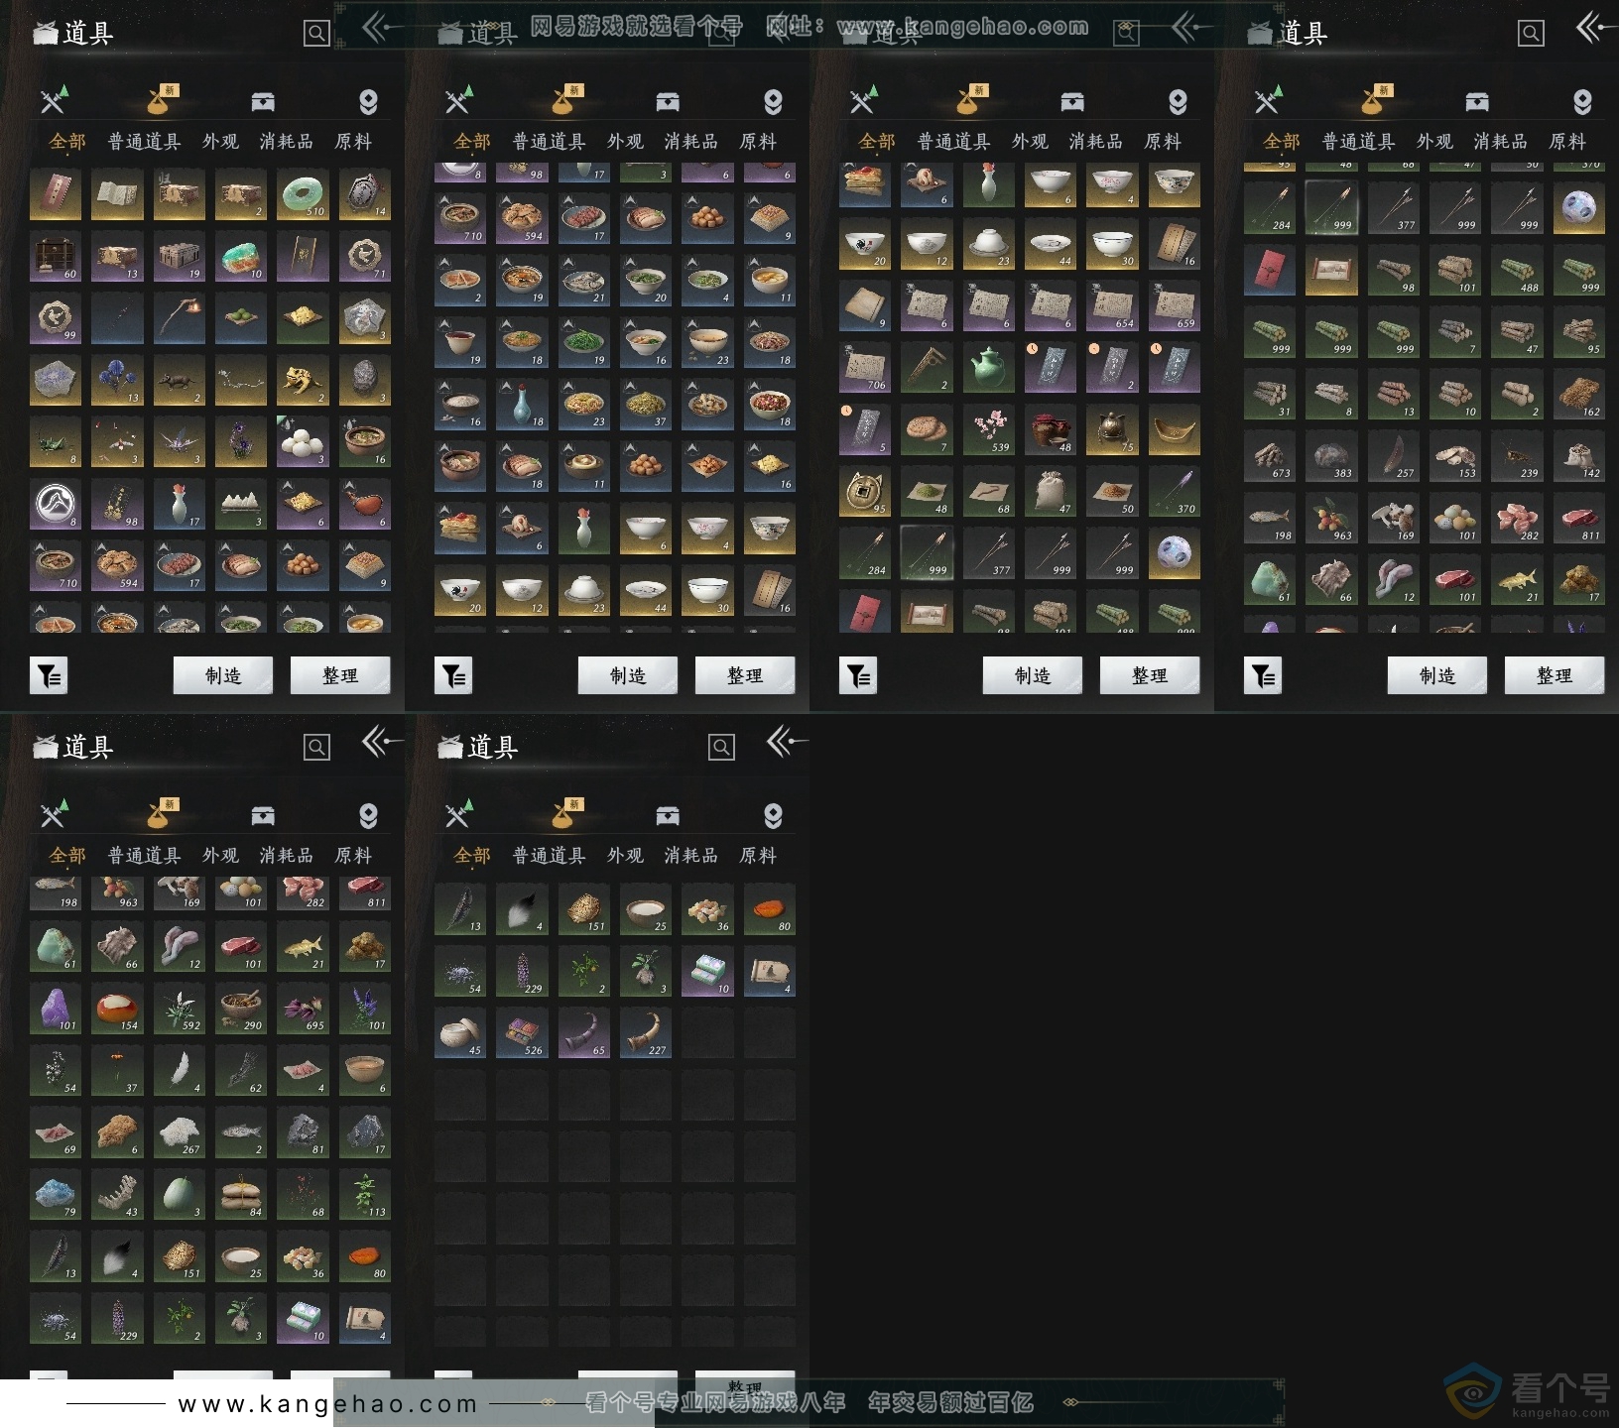Select the blue ore item counted 79
The image size is (1619, 1428).
tap(56, 1194)
